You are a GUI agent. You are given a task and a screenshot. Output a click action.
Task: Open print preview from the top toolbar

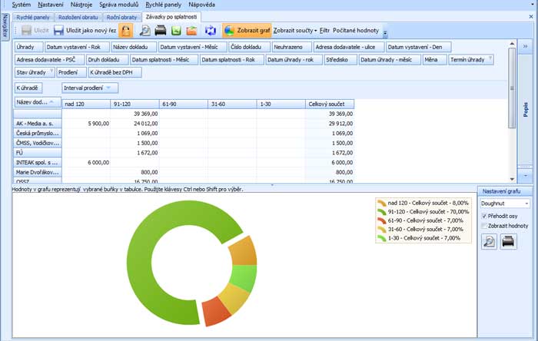(x=144, y=31)
